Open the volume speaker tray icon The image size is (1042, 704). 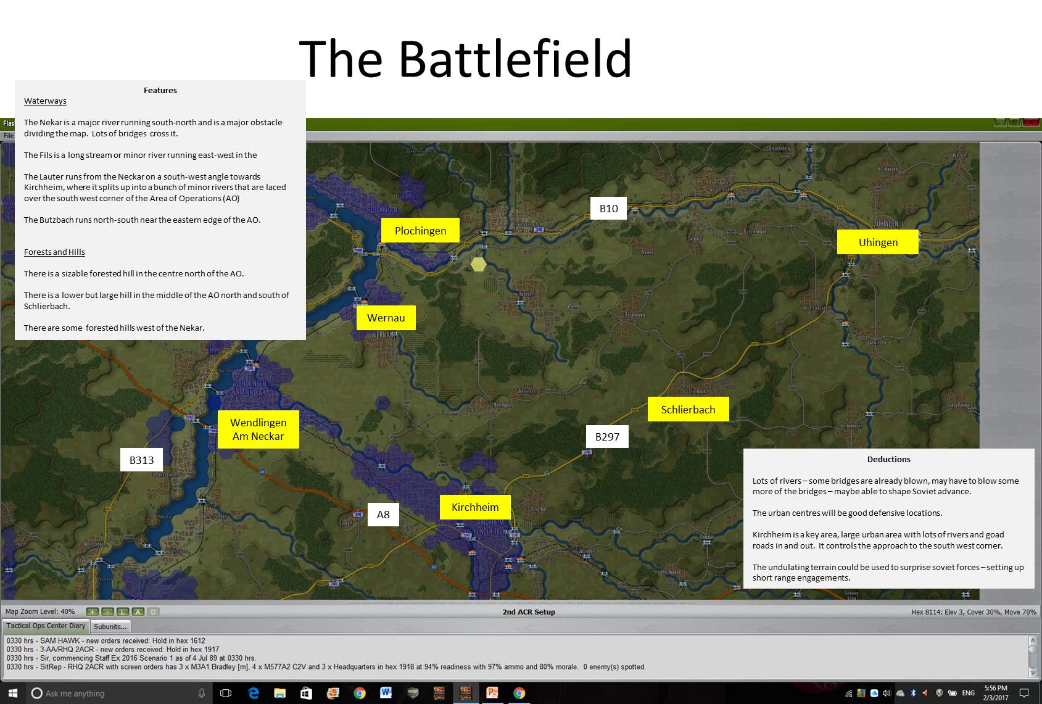tap(887, 694)
